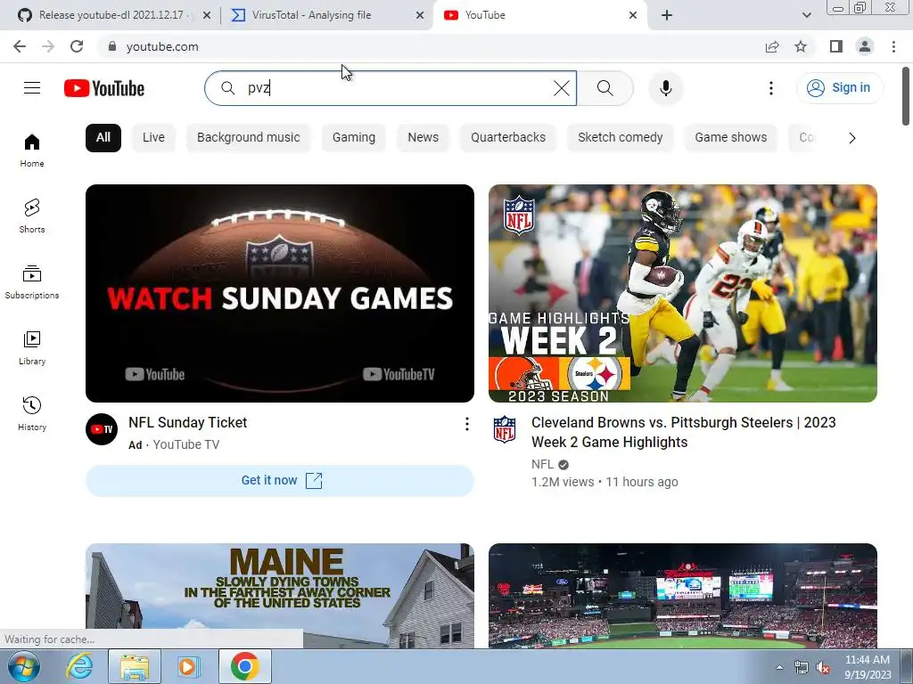Image resolution: width=913 pixels, height=684 pixels.
Task: Bookmark this page with star icon
Action: point(801,46)
